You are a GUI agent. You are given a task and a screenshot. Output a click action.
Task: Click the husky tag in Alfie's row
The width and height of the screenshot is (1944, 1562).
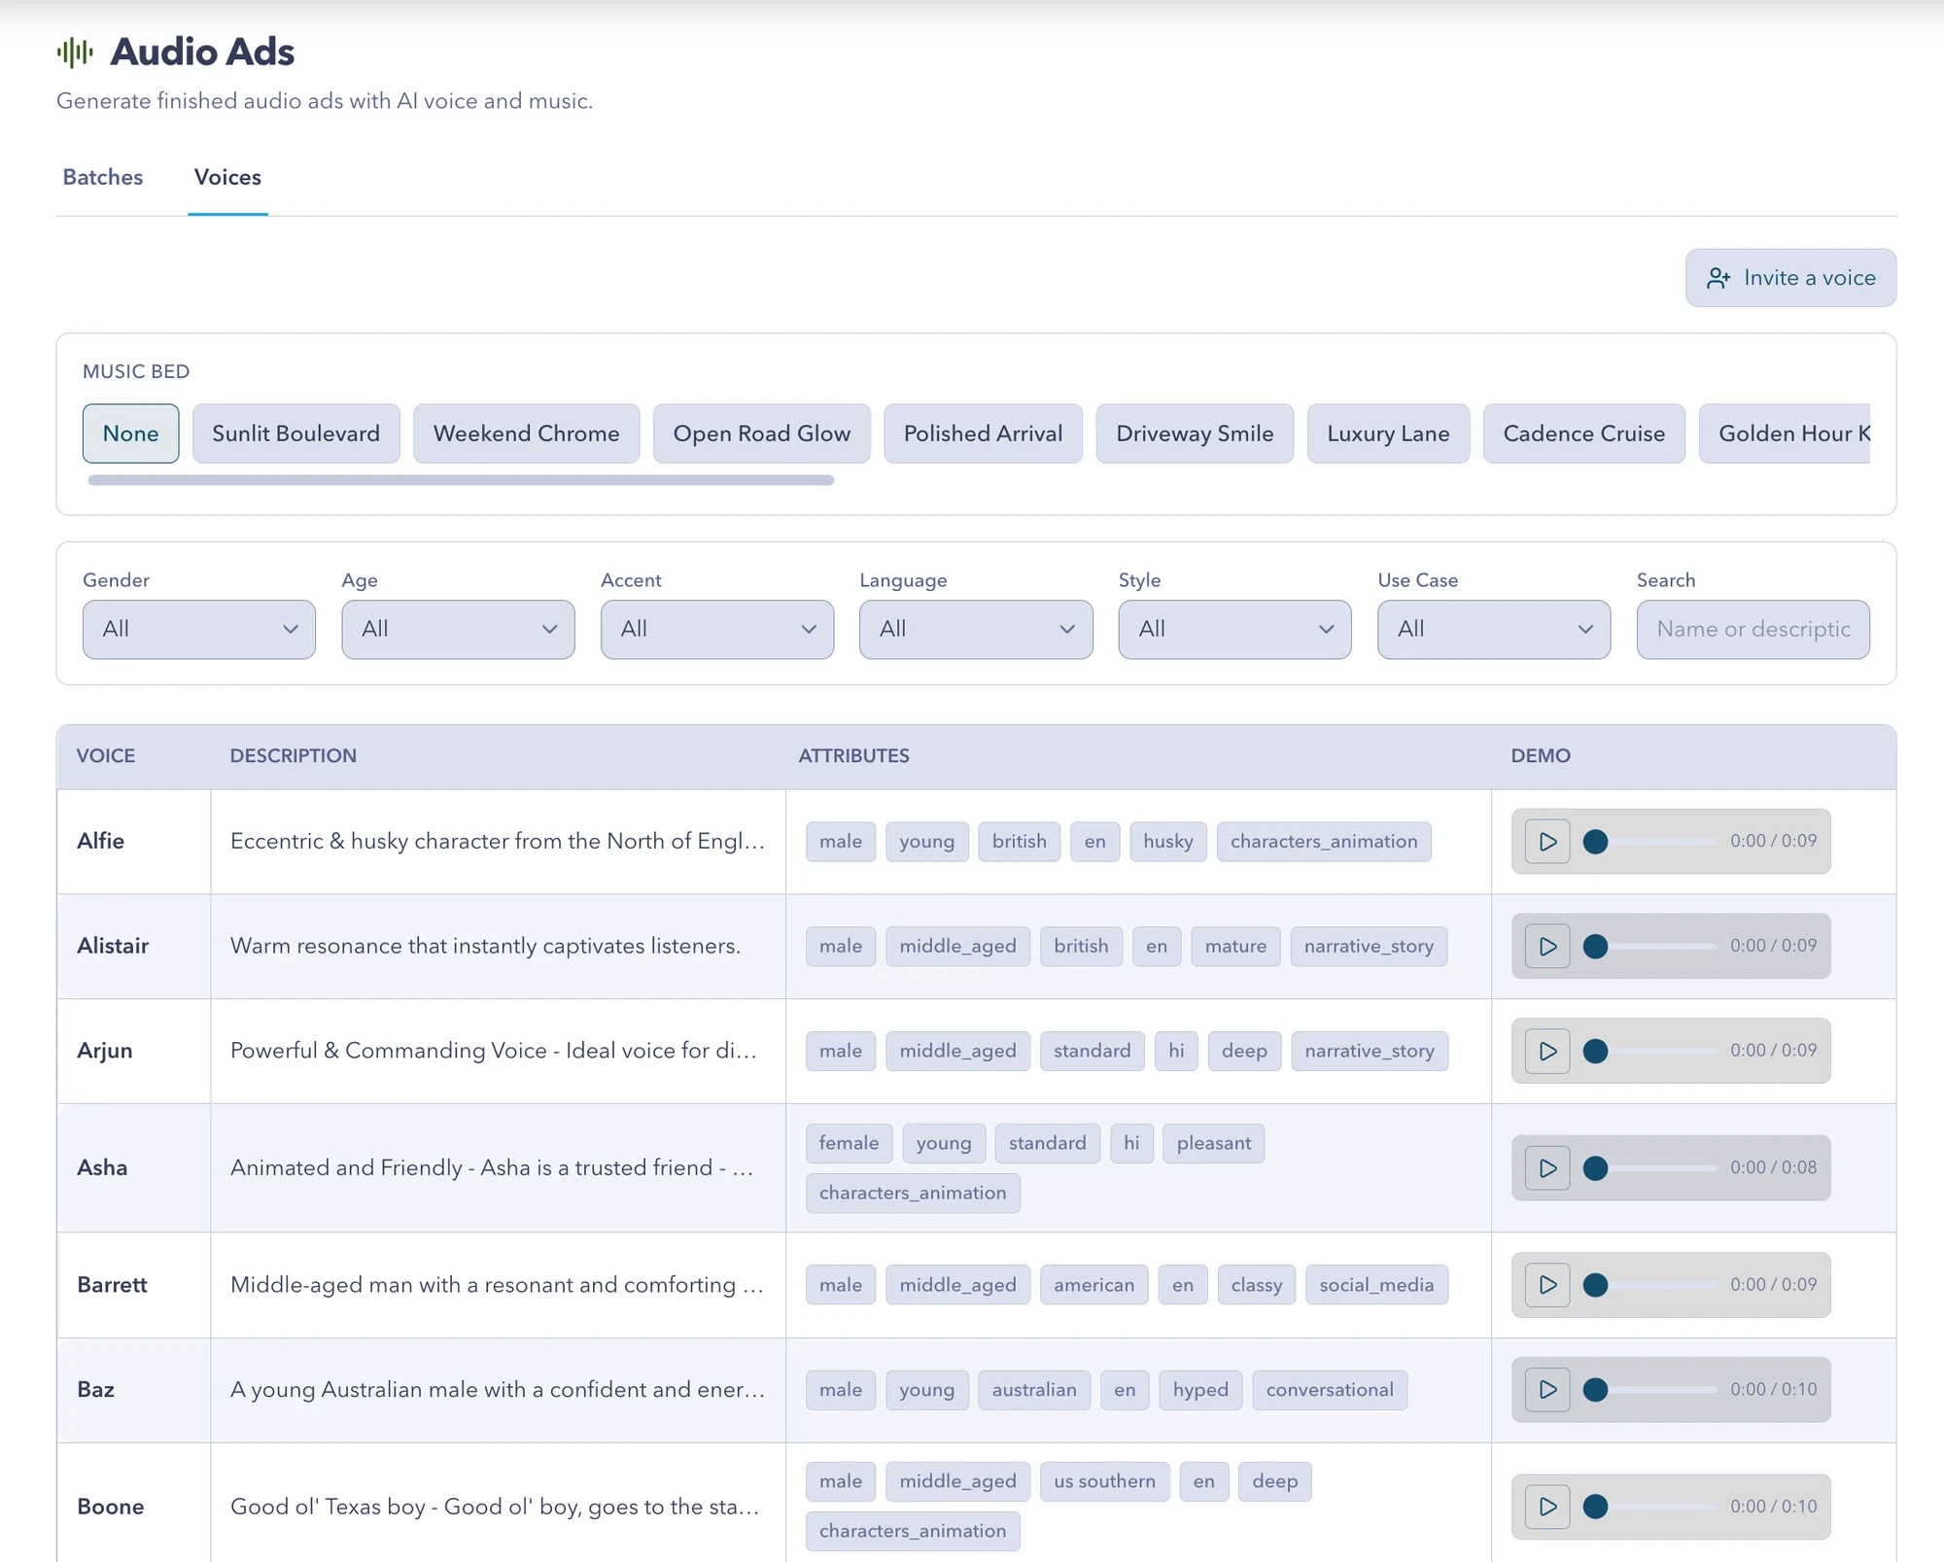(x=1167, y=842)
